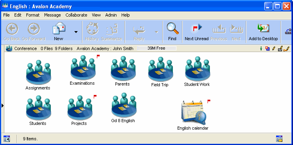Click the Go Back button
The image size is (293, 145).
tap(12, 32)
